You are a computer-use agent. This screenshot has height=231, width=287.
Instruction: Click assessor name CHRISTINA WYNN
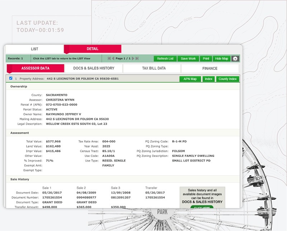pos(60,100)
